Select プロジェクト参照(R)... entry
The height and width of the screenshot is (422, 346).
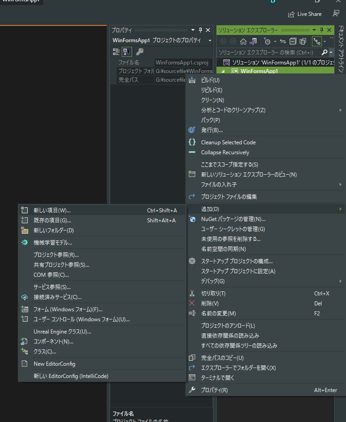102,255
